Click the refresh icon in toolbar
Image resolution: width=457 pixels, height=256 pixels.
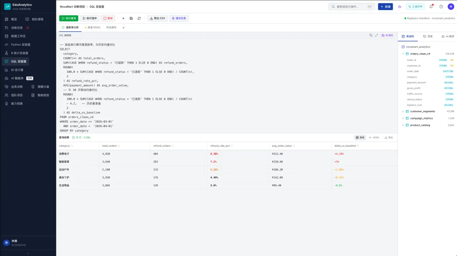[x=139, y=18]
